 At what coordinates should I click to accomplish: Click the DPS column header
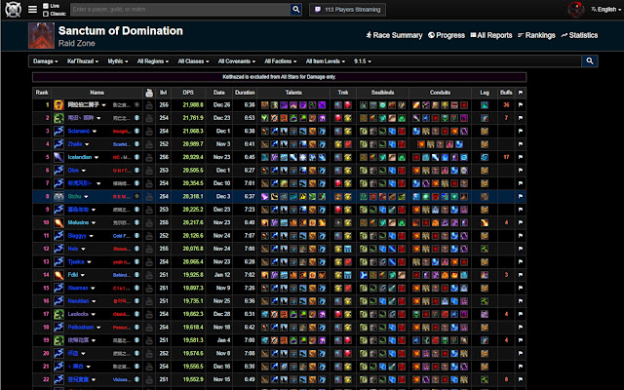pyautogui.click(x=188, y=93)
